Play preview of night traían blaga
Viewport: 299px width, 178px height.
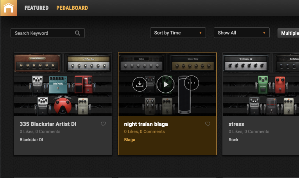(165, 84)
